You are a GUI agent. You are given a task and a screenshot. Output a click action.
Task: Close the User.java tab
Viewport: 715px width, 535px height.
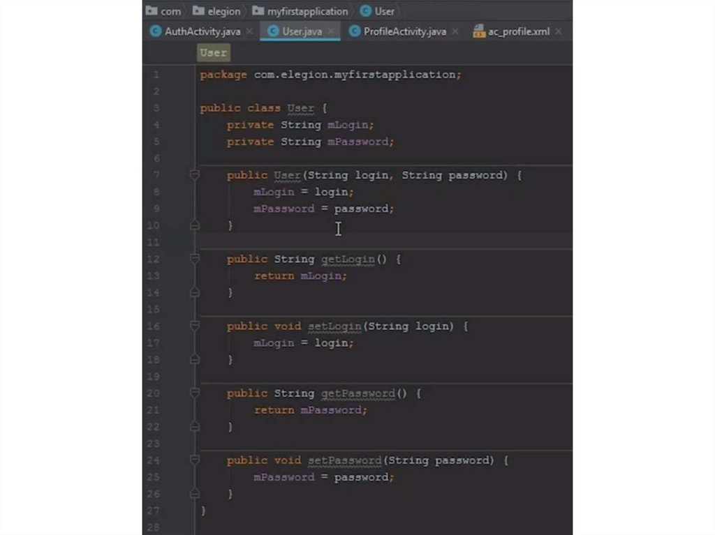tap(331, 31)
